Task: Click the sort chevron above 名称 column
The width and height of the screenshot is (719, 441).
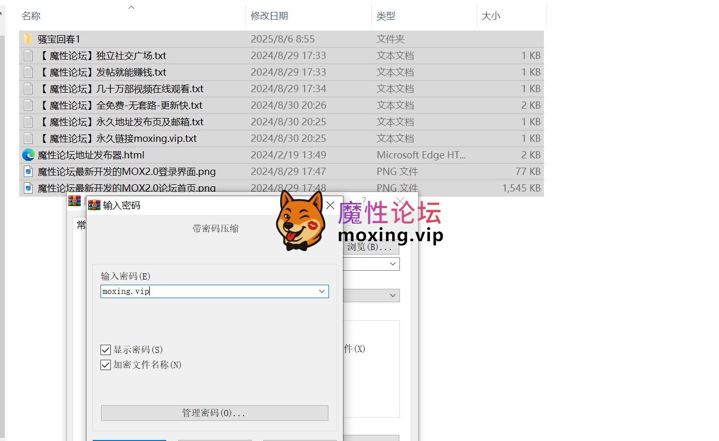Action: (131, 7)
